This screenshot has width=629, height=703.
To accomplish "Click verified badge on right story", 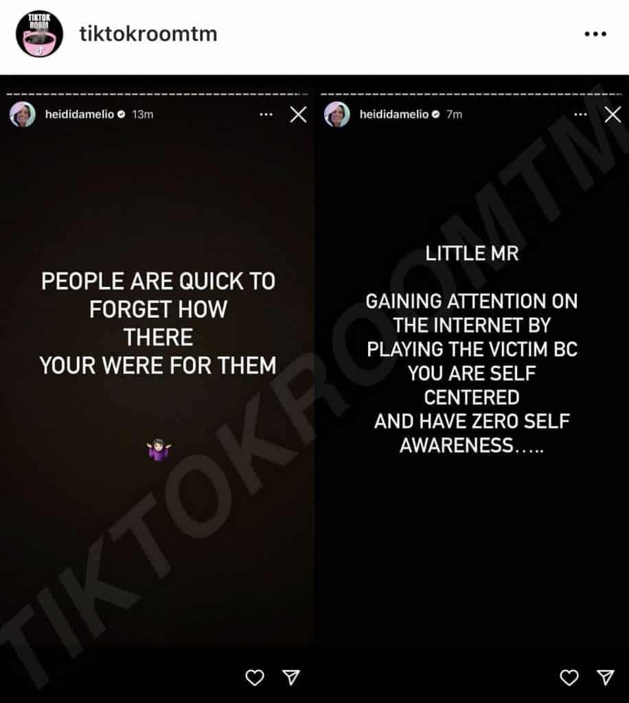I will (436, 115).
